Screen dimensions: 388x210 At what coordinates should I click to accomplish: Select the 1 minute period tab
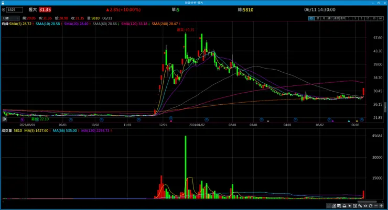click(349, 18)
